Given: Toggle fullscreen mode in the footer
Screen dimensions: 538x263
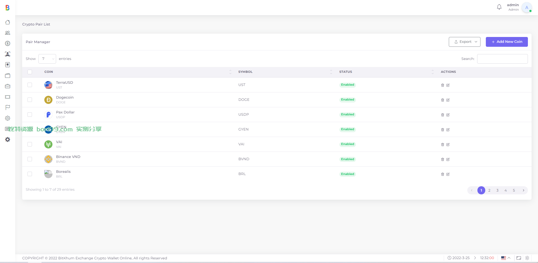Looking at the screenshot, I should click(519, 258).
